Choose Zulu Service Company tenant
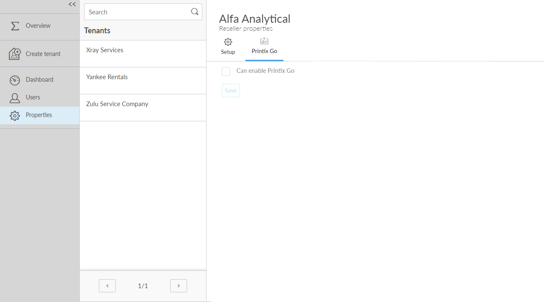Image resolution: width=544 pixels, height=302 pixels. point(117,104)
